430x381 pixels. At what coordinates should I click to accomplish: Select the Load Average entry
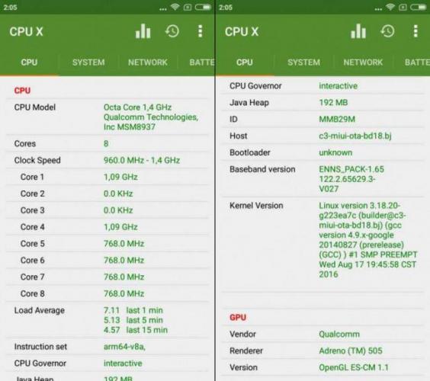coord(107,320)
